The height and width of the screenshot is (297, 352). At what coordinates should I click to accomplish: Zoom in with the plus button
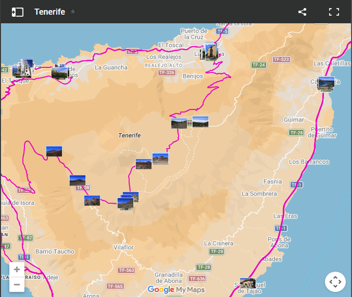point(17,270)
